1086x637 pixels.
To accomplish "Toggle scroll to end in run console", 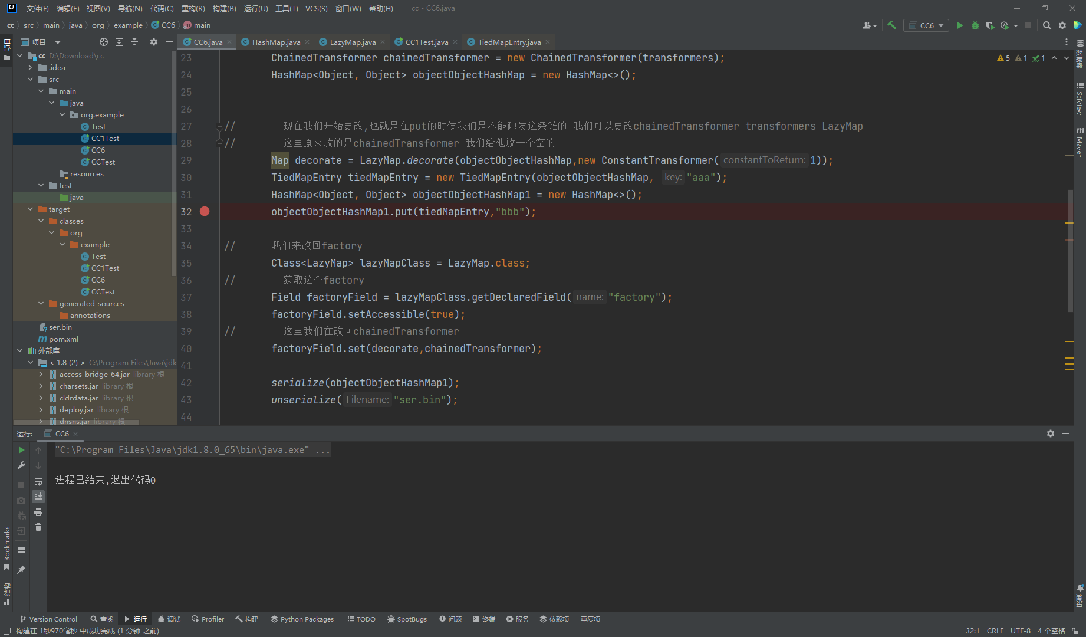I will (38, 496).
